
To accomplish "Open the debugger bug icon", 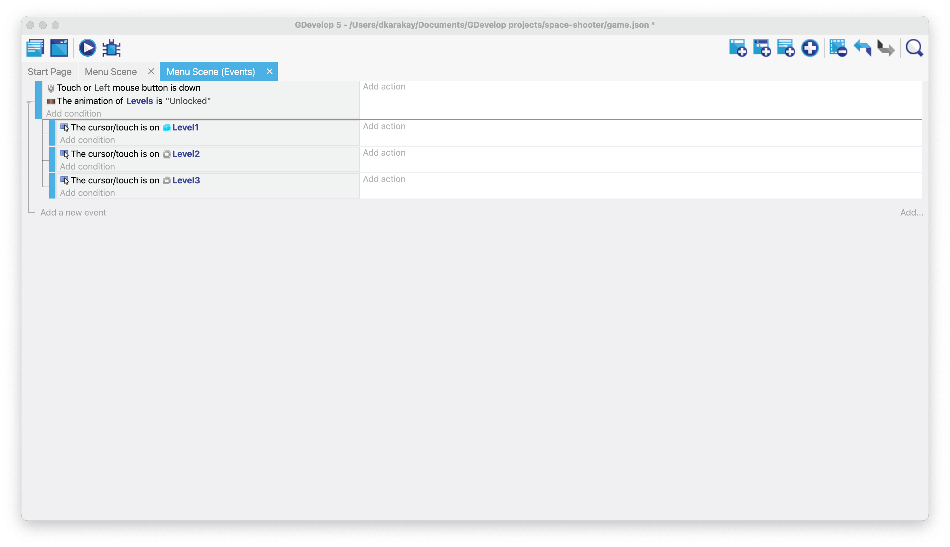I will click(112, 48).
